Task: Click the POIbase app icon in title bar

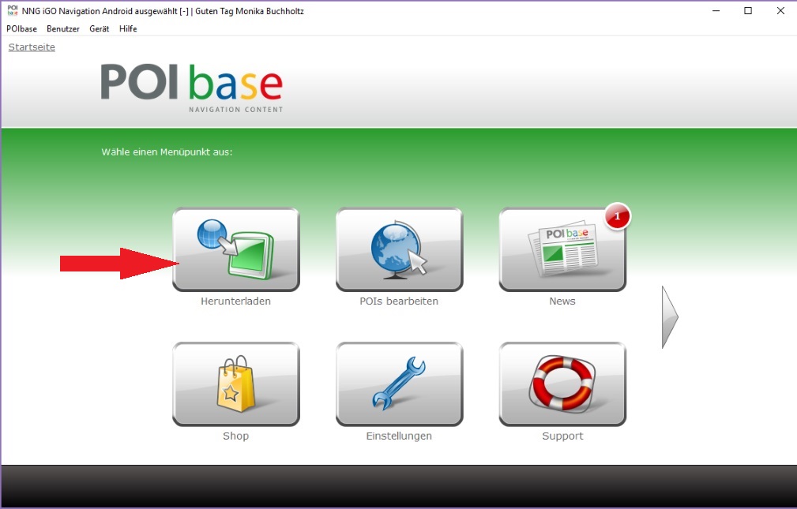Action: [12, 11]
